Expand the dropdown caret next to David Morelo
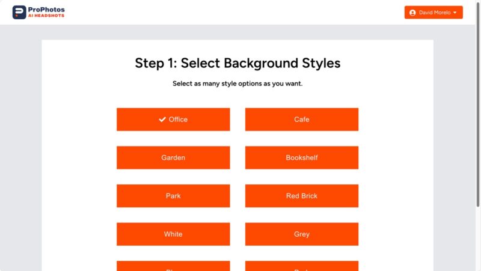The height and width of the screenshot is (271, 481). pyautogui.click(x=455, y=13)
